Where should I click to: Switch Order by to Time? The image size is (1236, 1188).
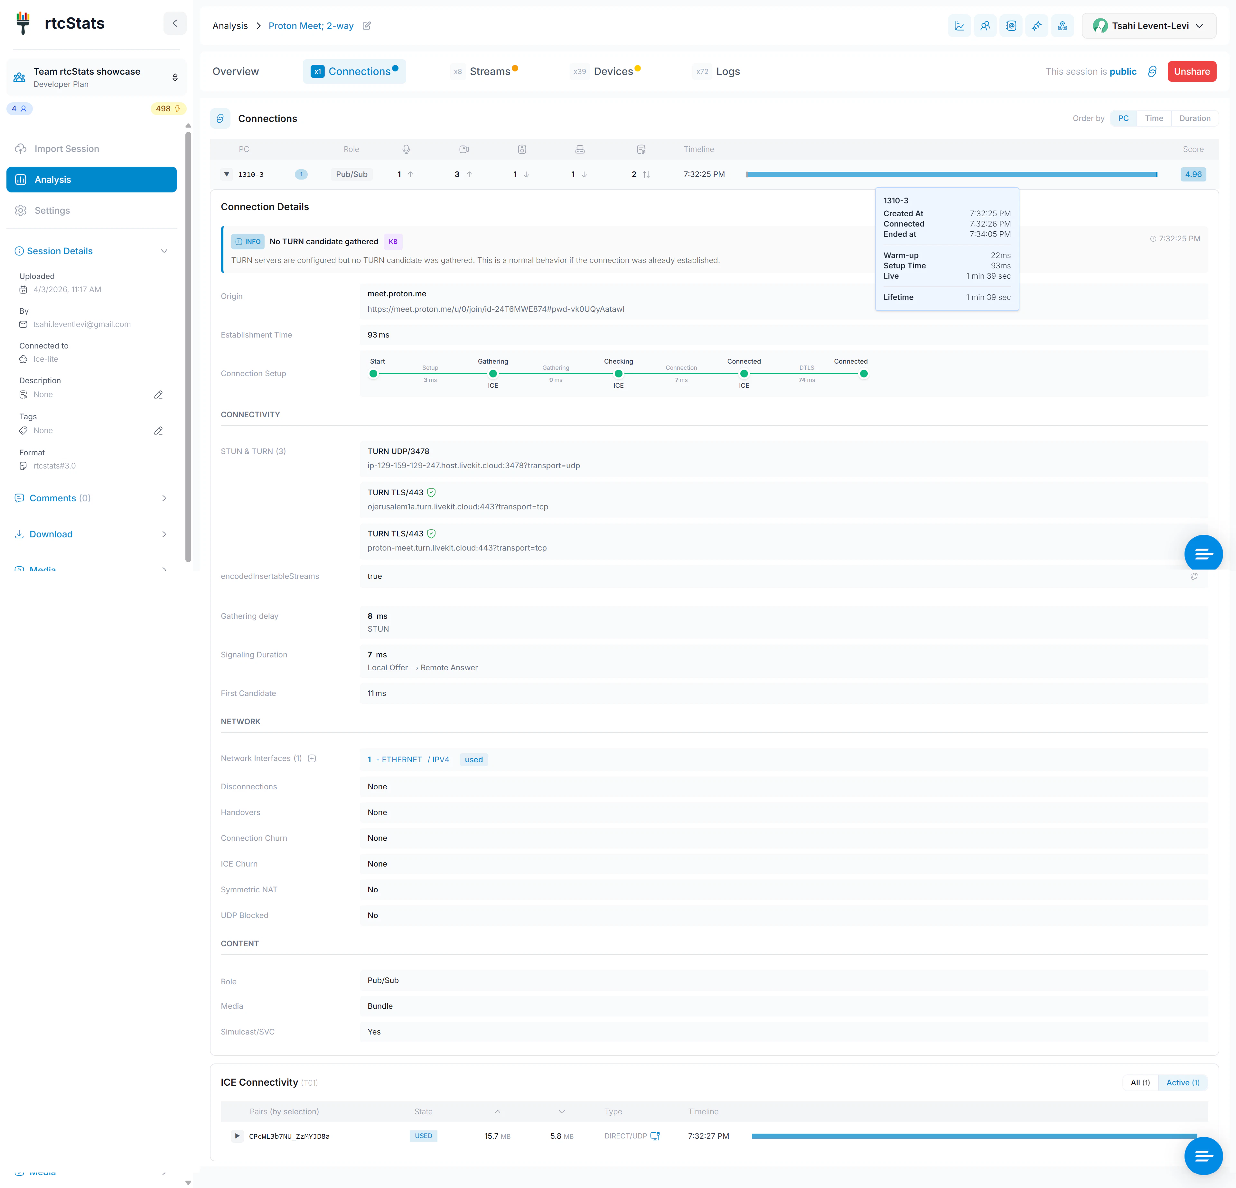click(1154, 118)
